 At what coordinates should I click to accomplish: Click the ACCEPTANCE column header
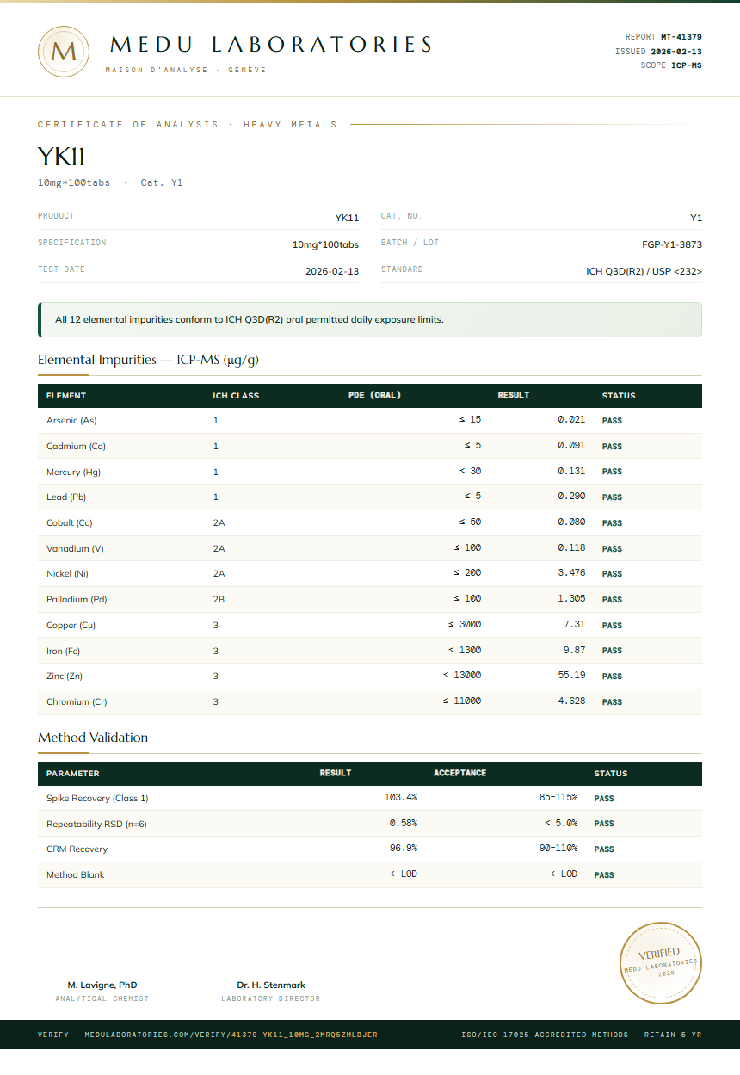[460, 773]
